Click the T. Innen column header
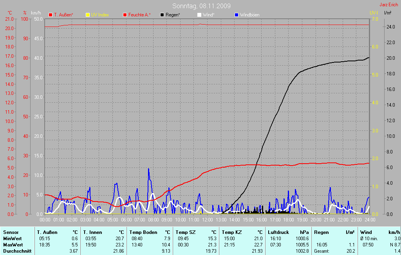 point(92,232)
